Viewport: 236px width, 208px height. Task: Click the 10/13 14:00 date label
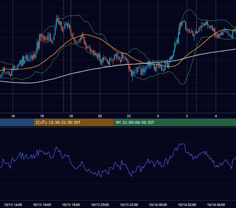13,205
